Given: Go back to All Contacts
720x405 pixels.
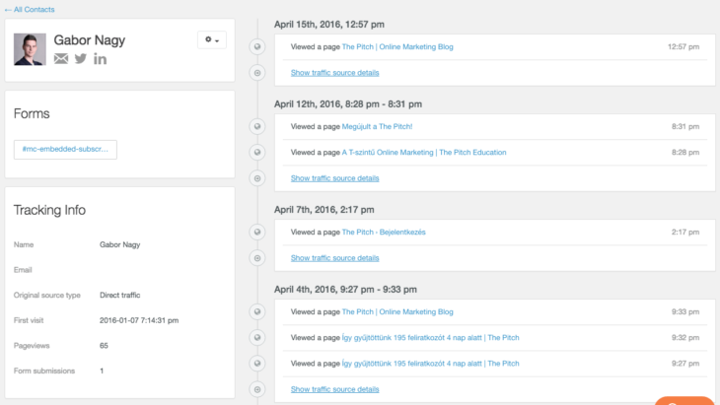Looking at the screenshot, I should click(x=30, y=9).
